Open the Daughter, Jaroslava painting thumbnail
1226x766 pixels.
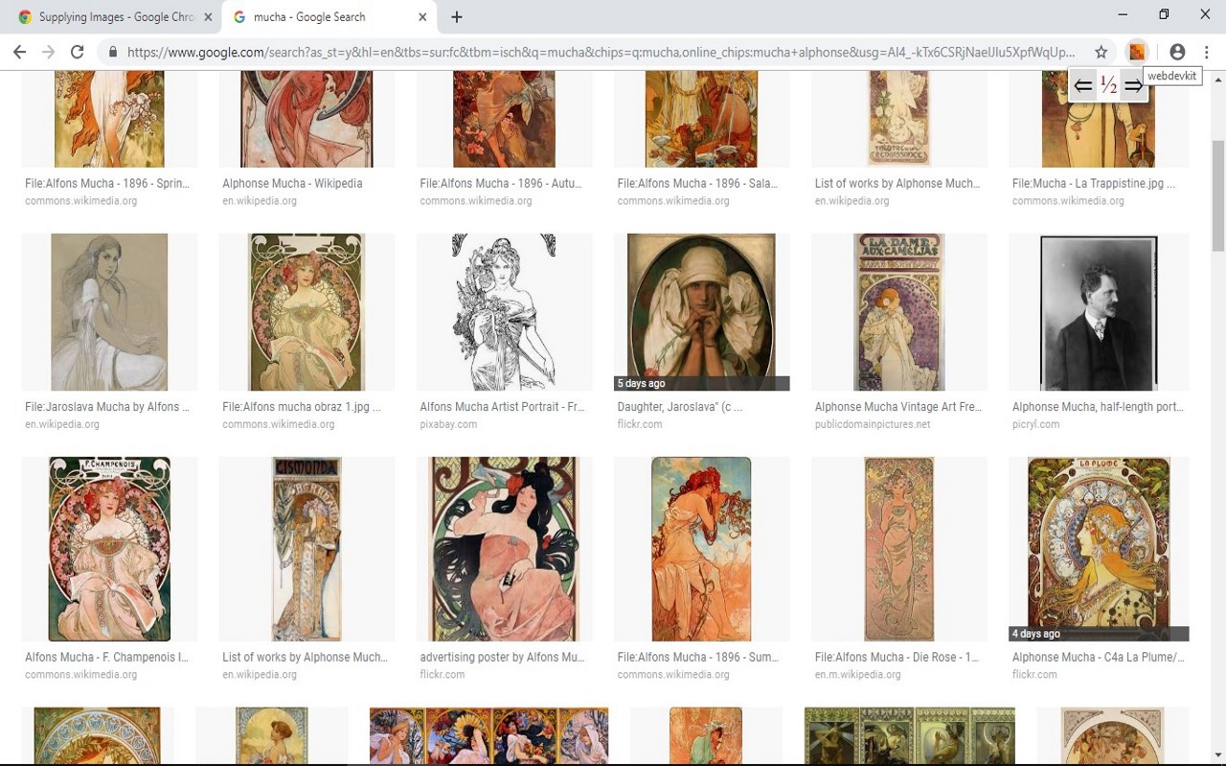tap(701, 312)
